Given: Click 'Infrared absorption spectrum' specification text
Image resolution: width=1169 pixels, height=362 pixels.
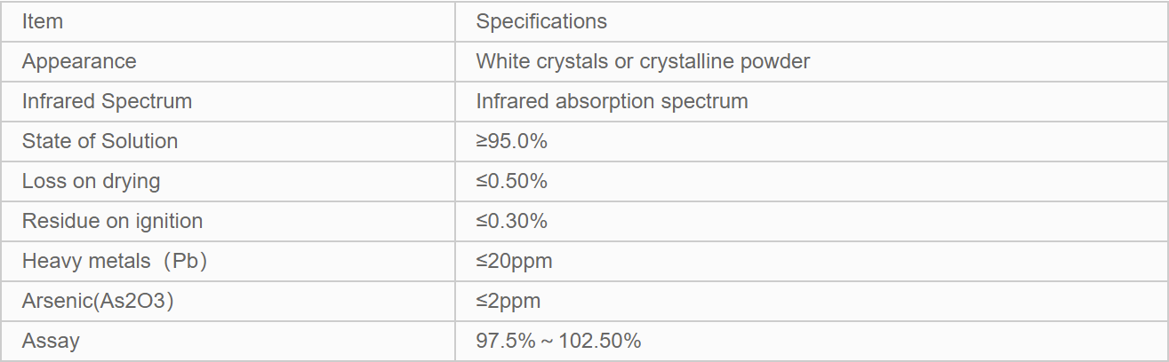Looking at the screenshot, I should [x=612, y=101].
